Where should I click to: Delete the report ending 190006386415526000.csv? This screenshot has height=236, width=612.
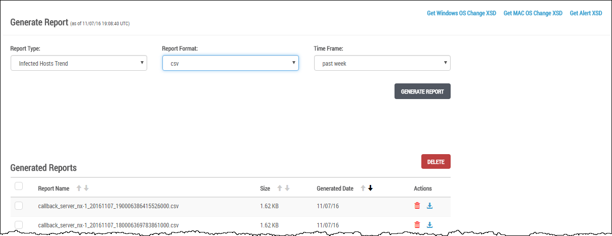pyautogui.click(x=417, y=206)
